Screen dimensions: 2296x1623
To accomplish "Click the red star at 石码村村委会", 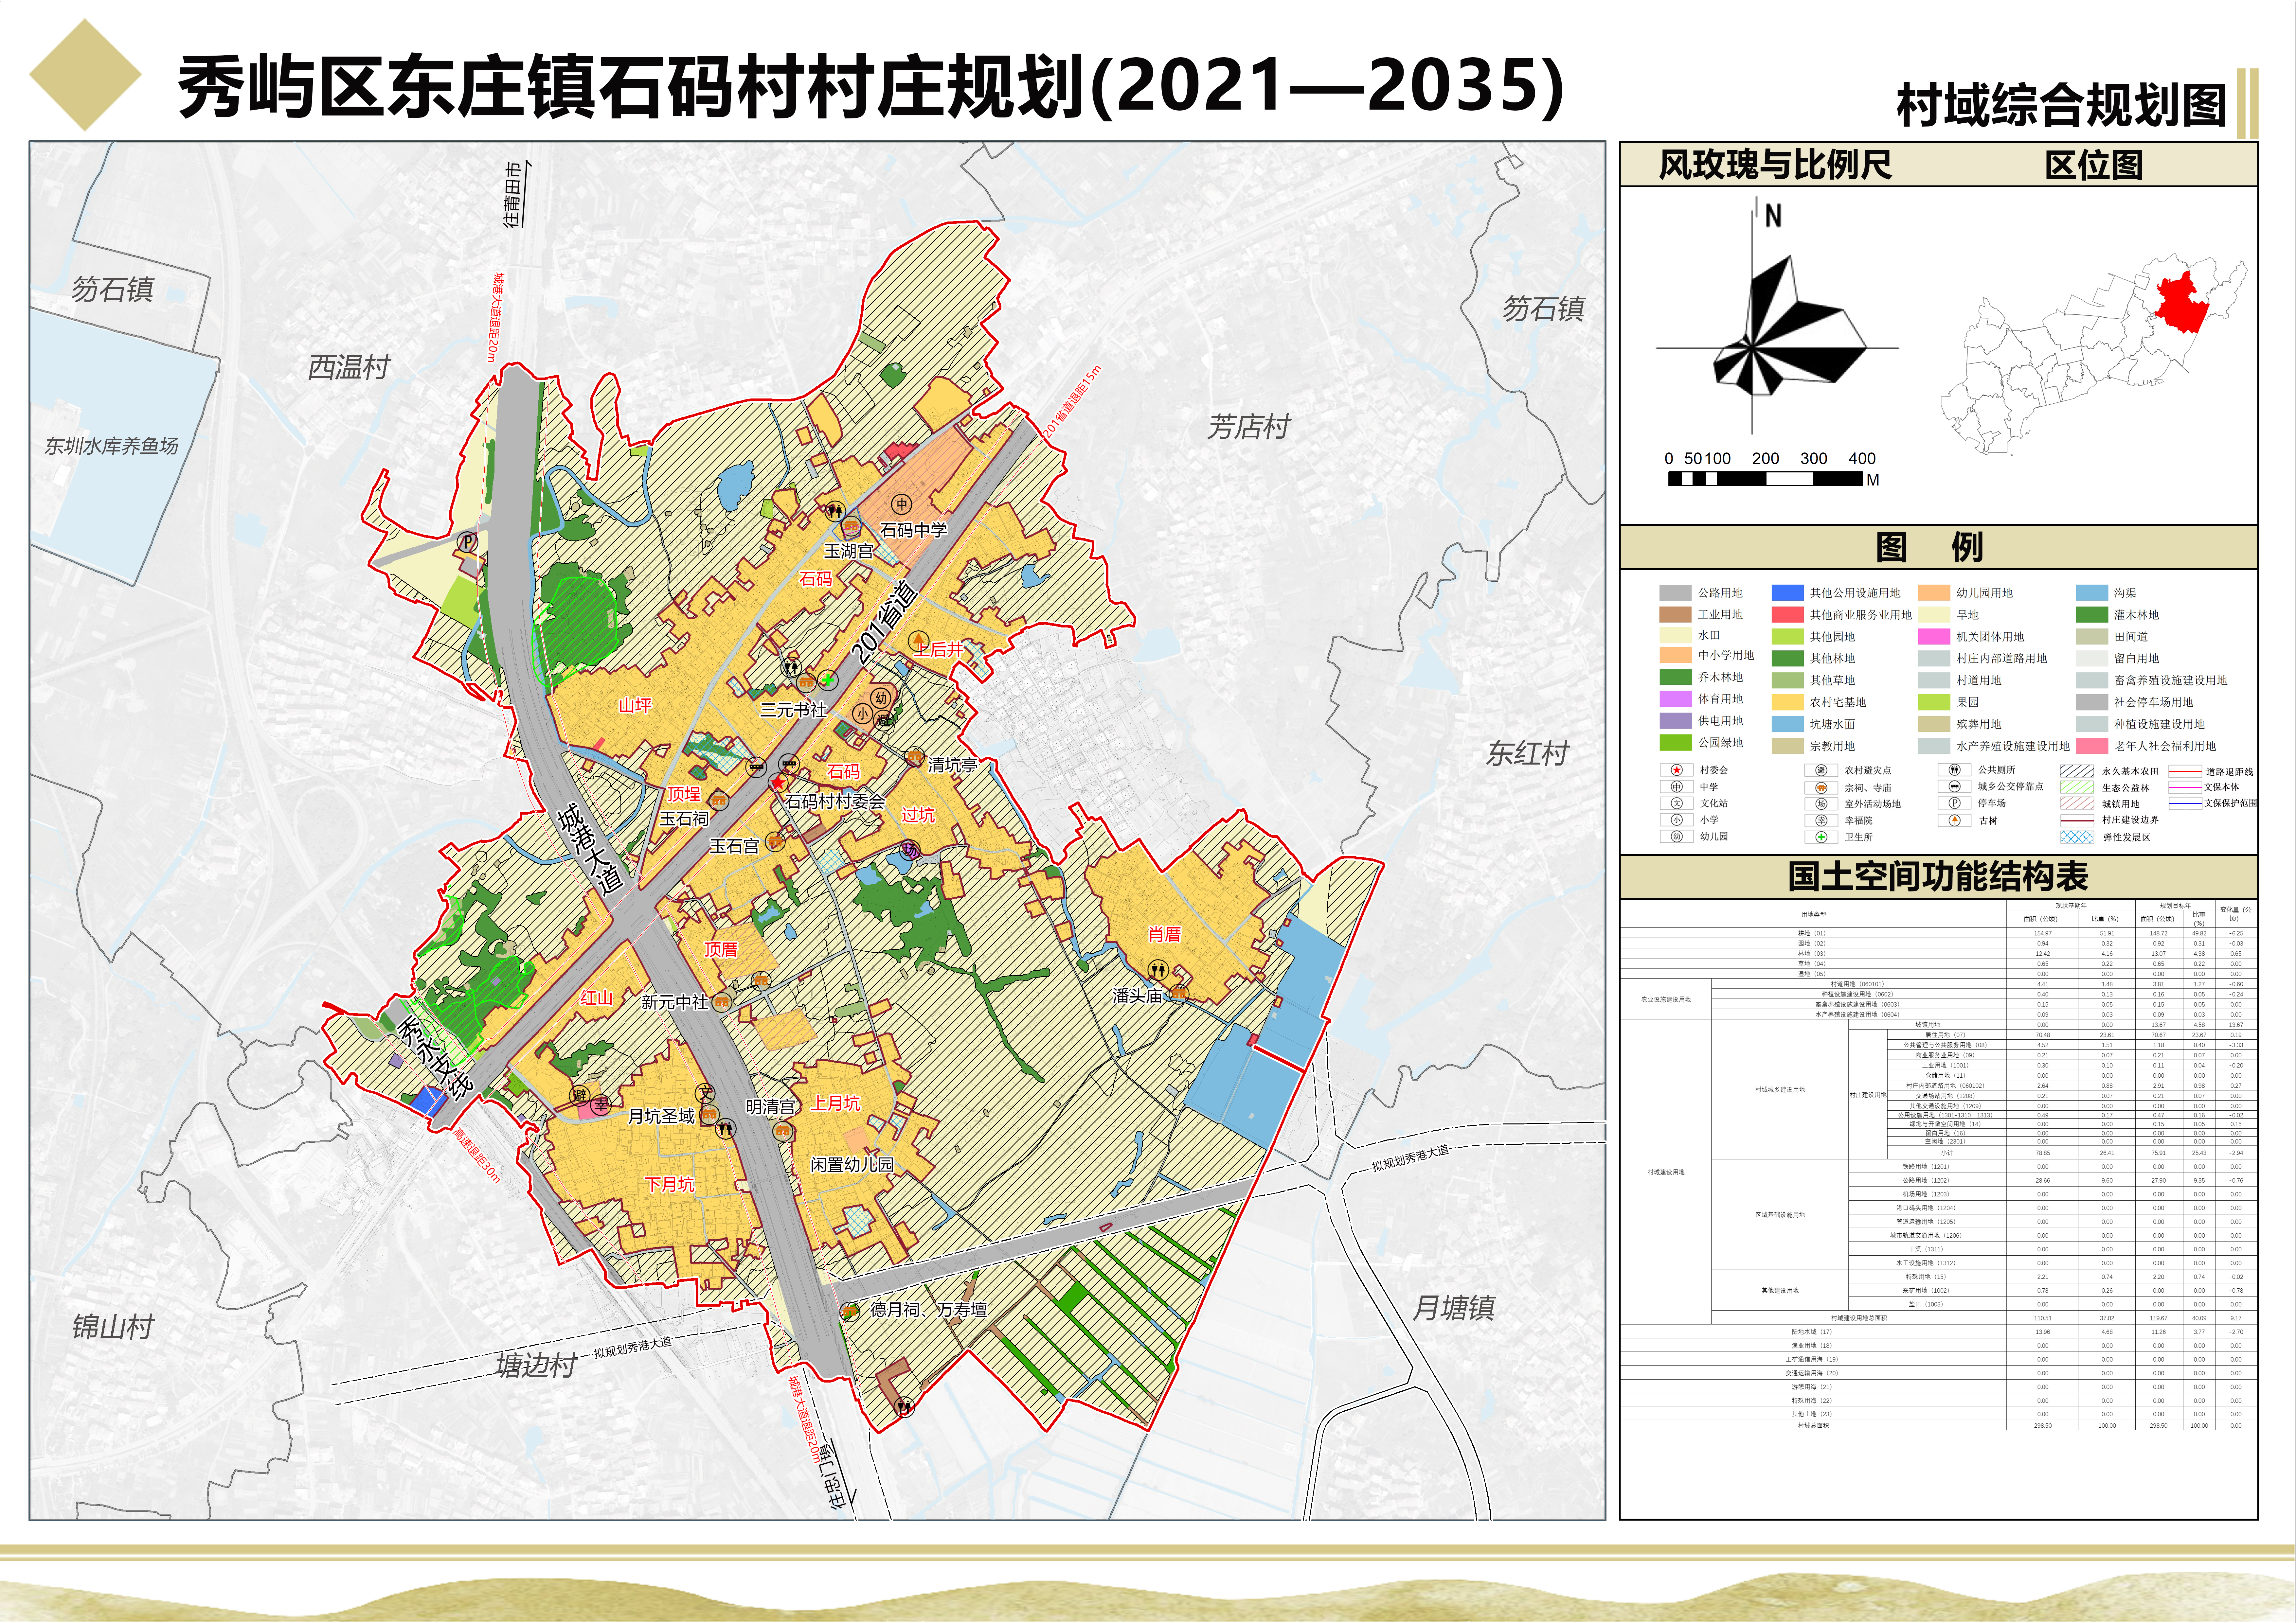I will [x=778, y=783].
